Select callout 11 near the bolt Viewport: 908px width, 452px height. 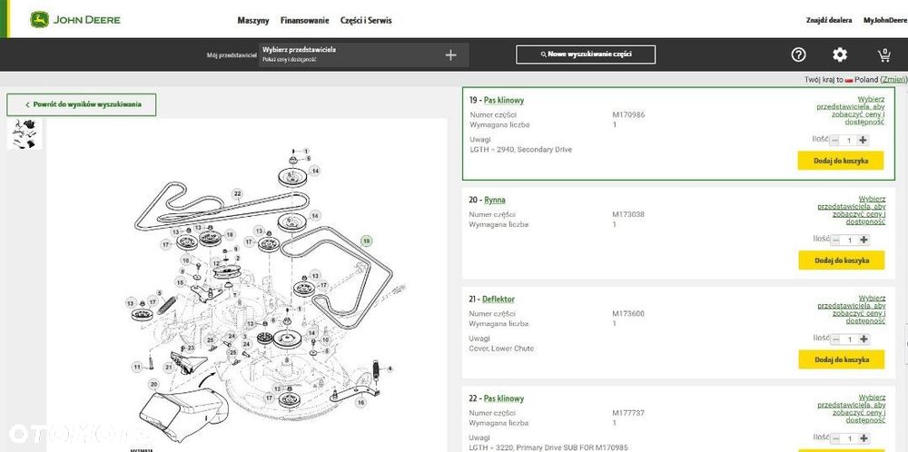tap(137, 367)
